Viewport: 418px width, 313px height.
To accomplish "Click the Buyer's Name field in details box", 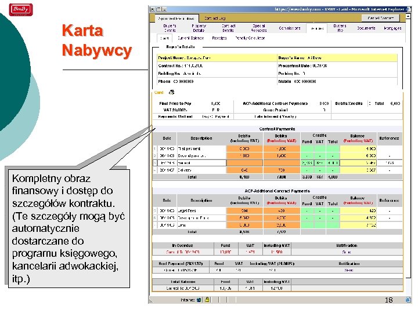I will click(337, 58).
